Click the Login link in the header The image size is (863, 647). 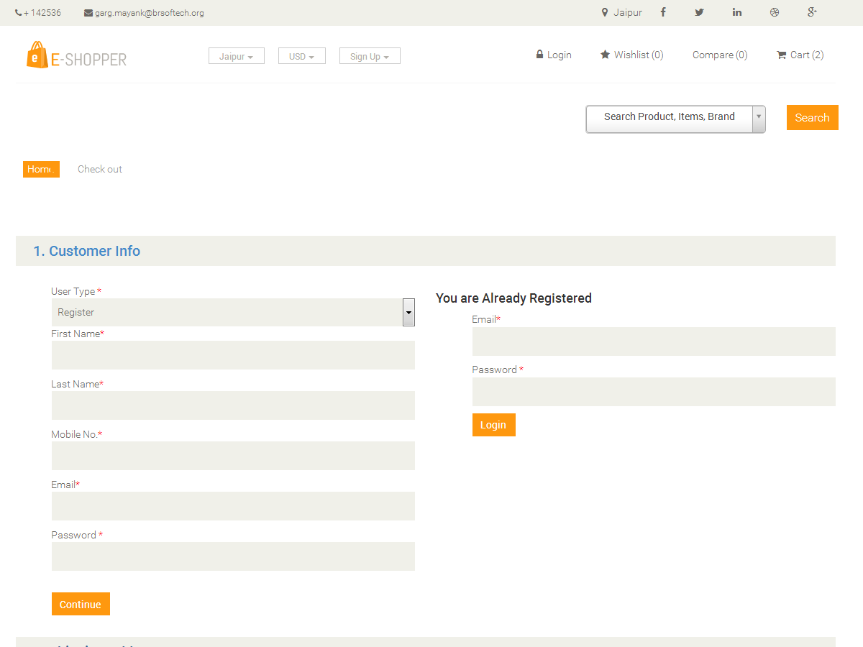[554, 55]
